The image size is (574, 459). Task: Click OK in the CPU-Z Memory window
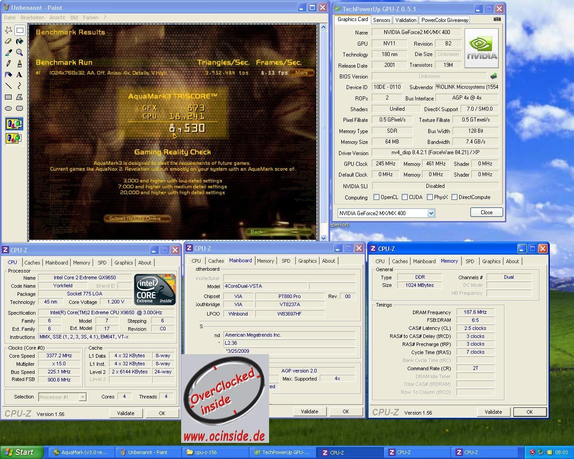(x=530, y=412)
